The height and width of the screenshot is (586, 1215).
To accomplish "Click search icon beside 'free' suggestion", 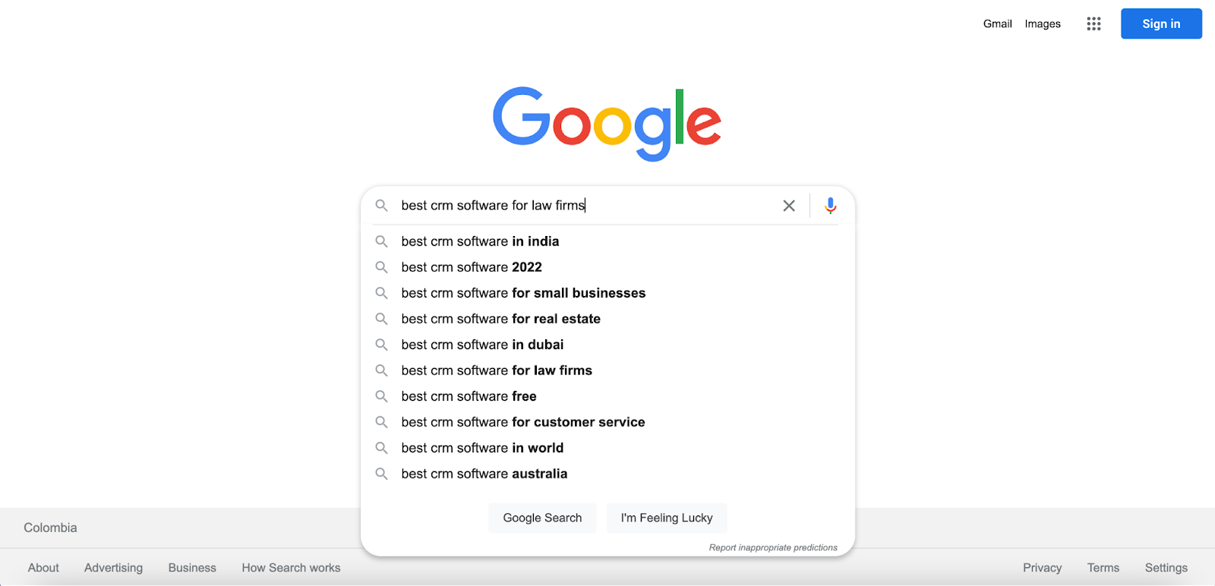I will pos(382,396).
